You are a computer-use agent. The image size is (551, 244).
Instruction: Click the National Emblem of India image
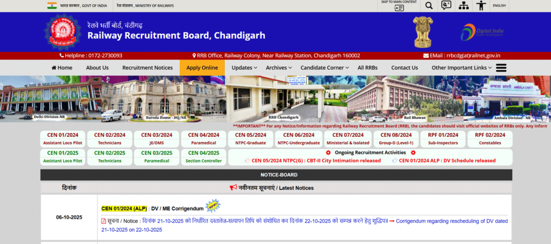tap(422, 32)
